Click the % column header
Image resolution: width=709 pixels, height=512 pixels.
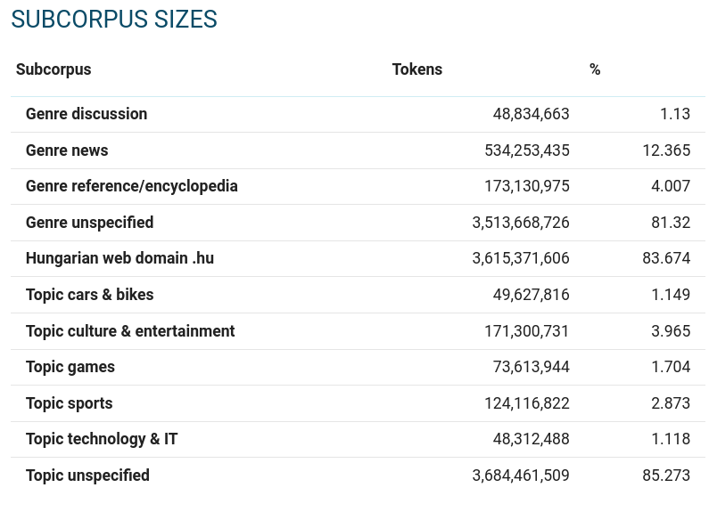(x=595, y=69)
